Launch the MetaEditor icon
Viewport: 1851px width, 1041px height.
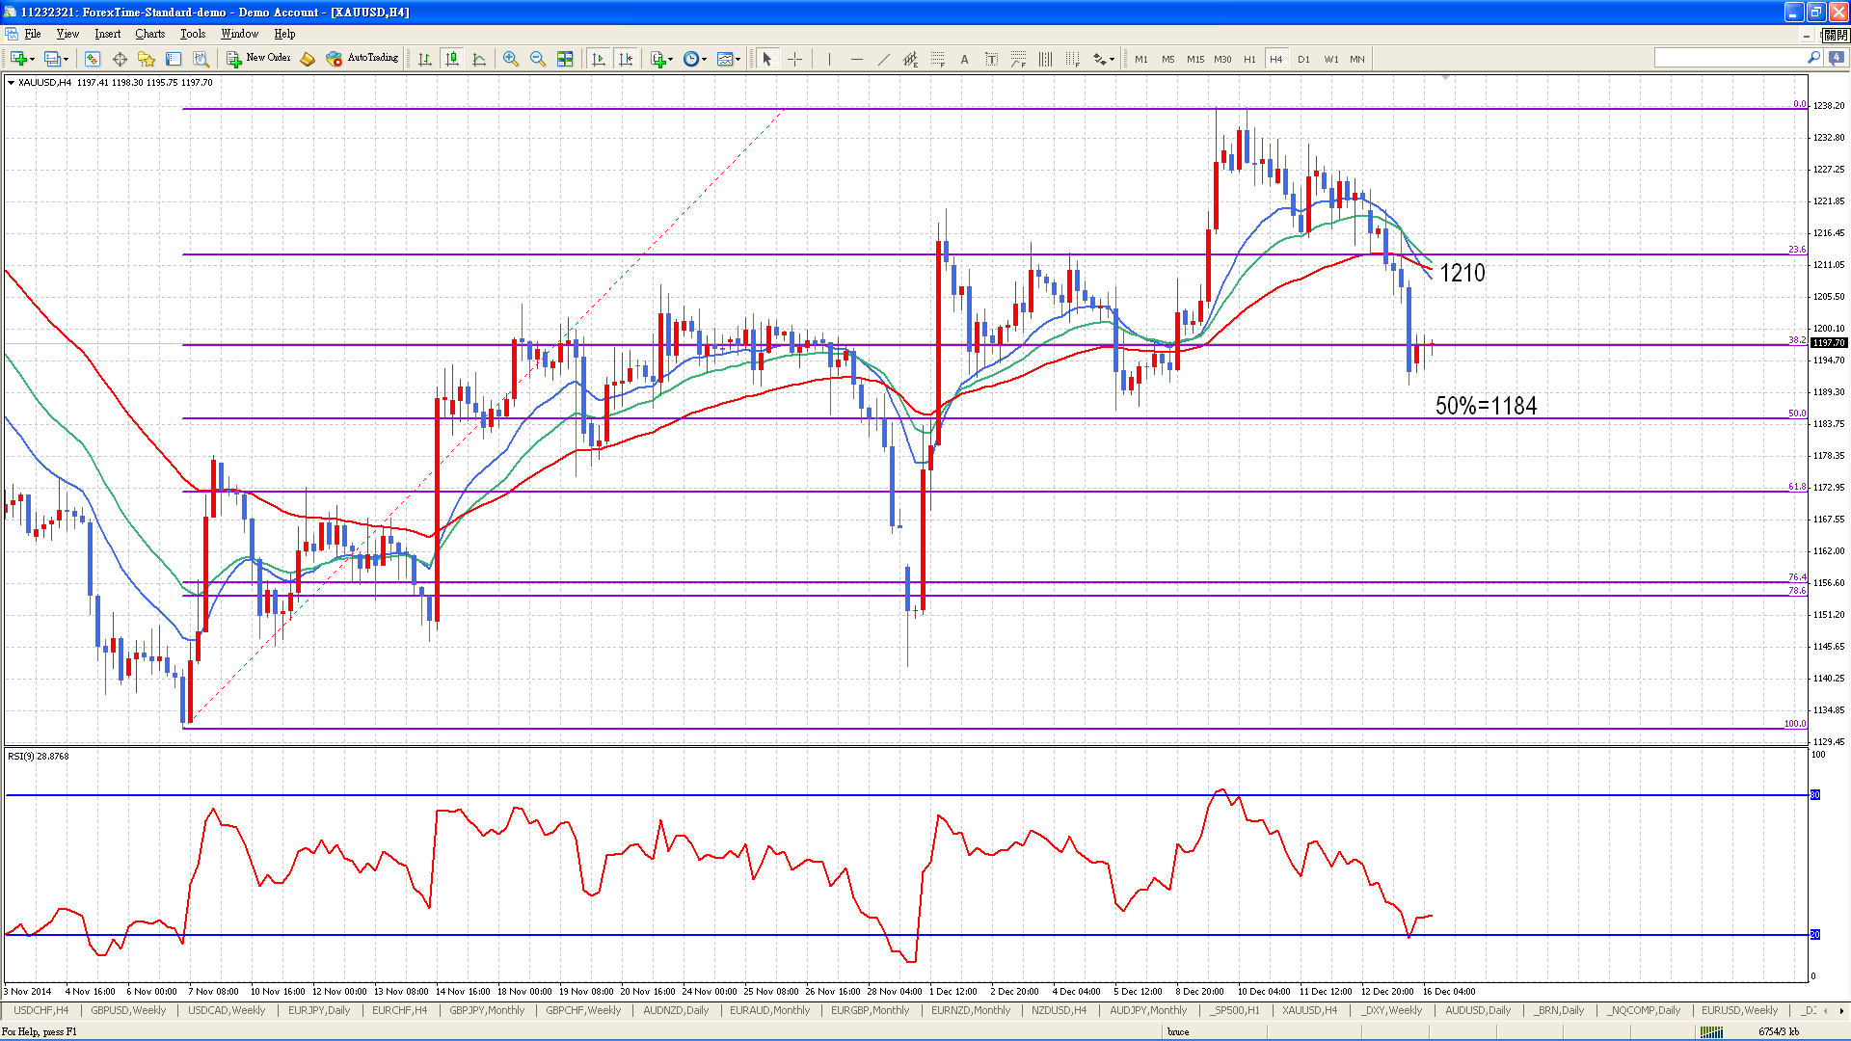click(x=308, y=59)
